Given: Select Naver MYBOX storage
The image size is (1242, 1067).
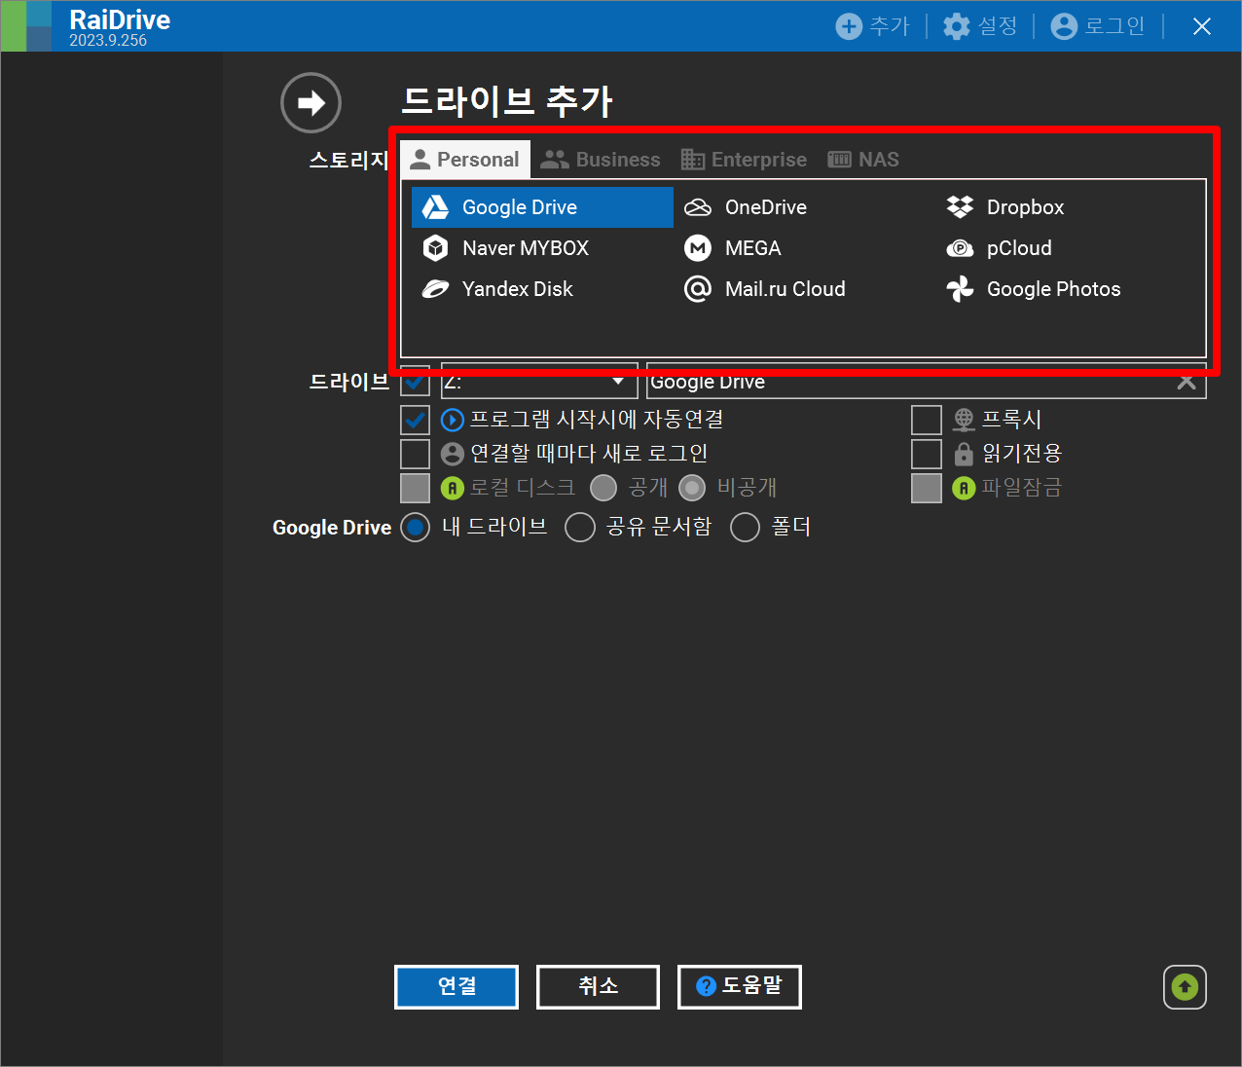Looking at the screenshot, I should click(505, 248).
